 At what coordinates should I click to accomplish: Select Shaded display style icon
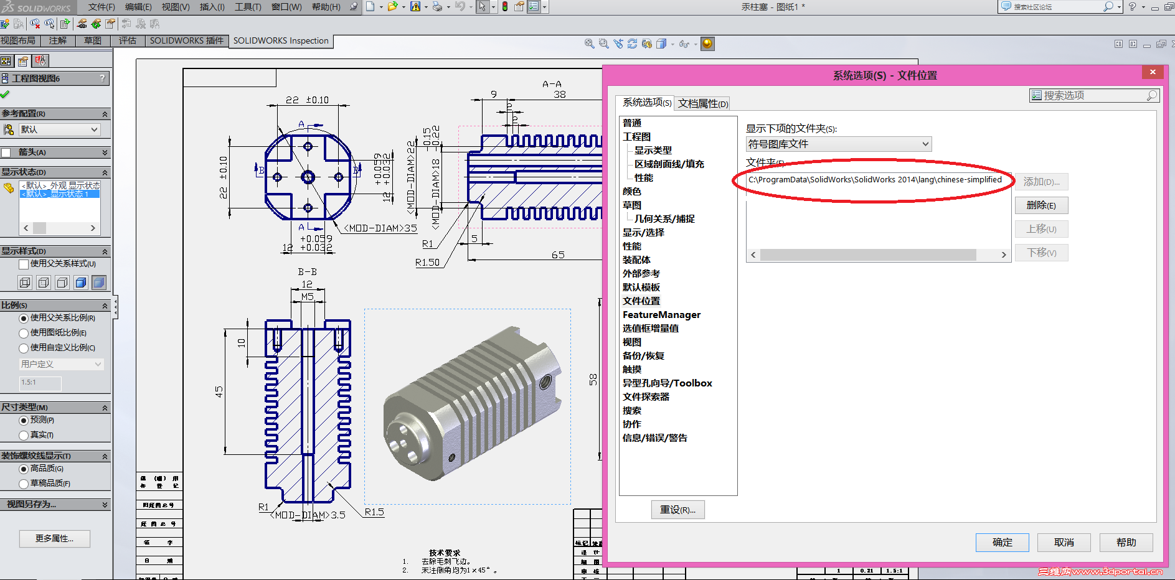[x=99, y=283]
